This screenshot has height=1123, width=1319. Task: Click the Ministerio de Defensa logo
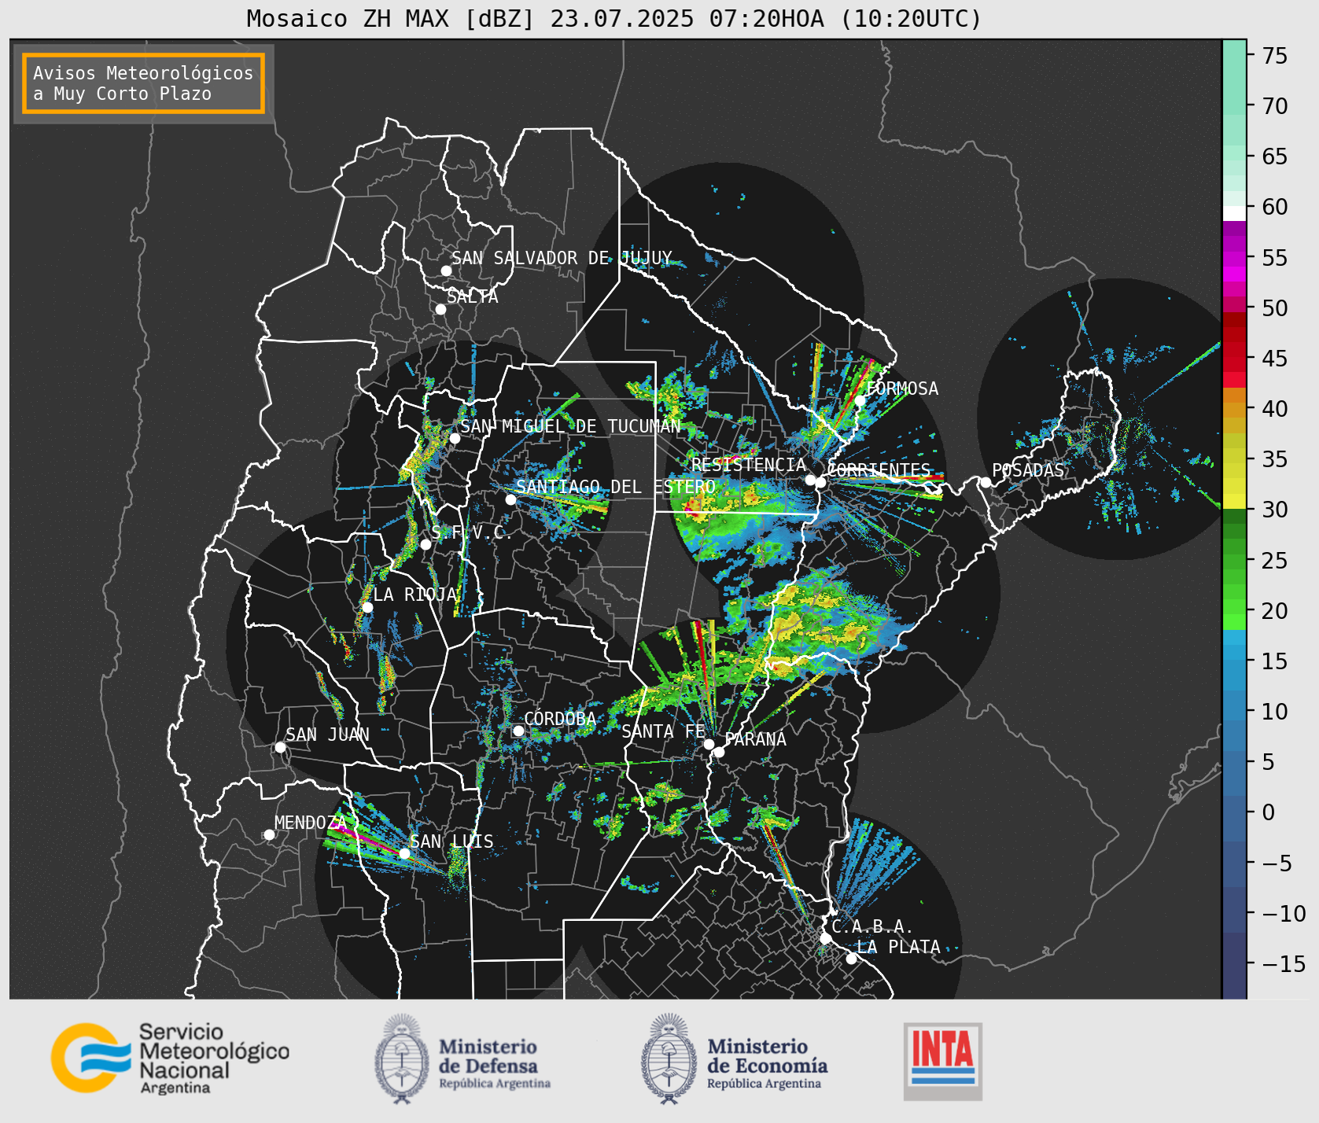click(462, 1059)
